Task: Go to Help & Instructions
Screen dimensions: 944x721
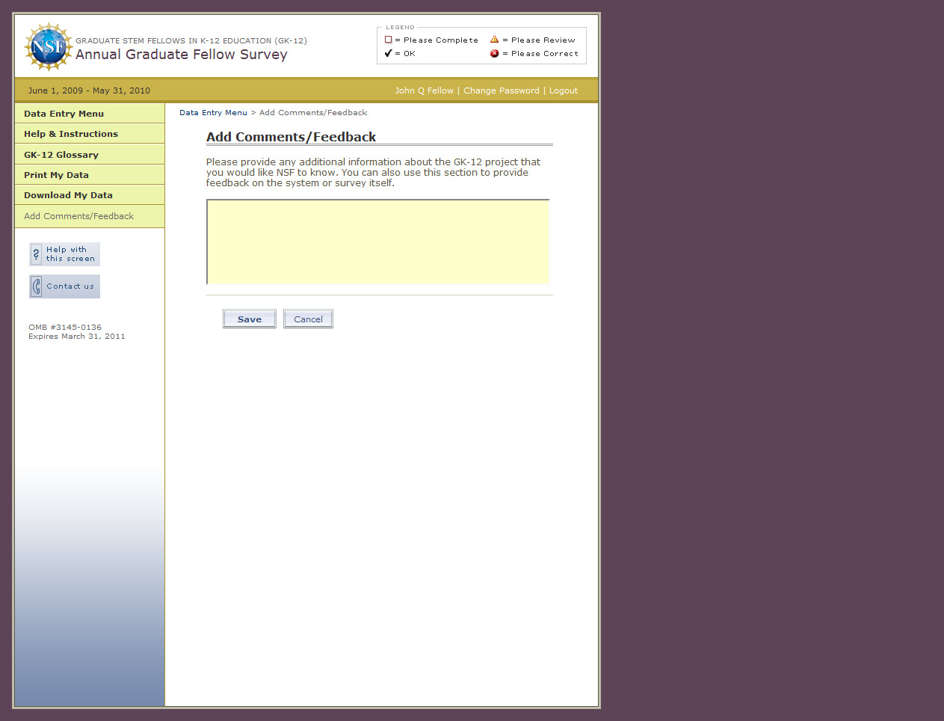Action: coord(71,134)
